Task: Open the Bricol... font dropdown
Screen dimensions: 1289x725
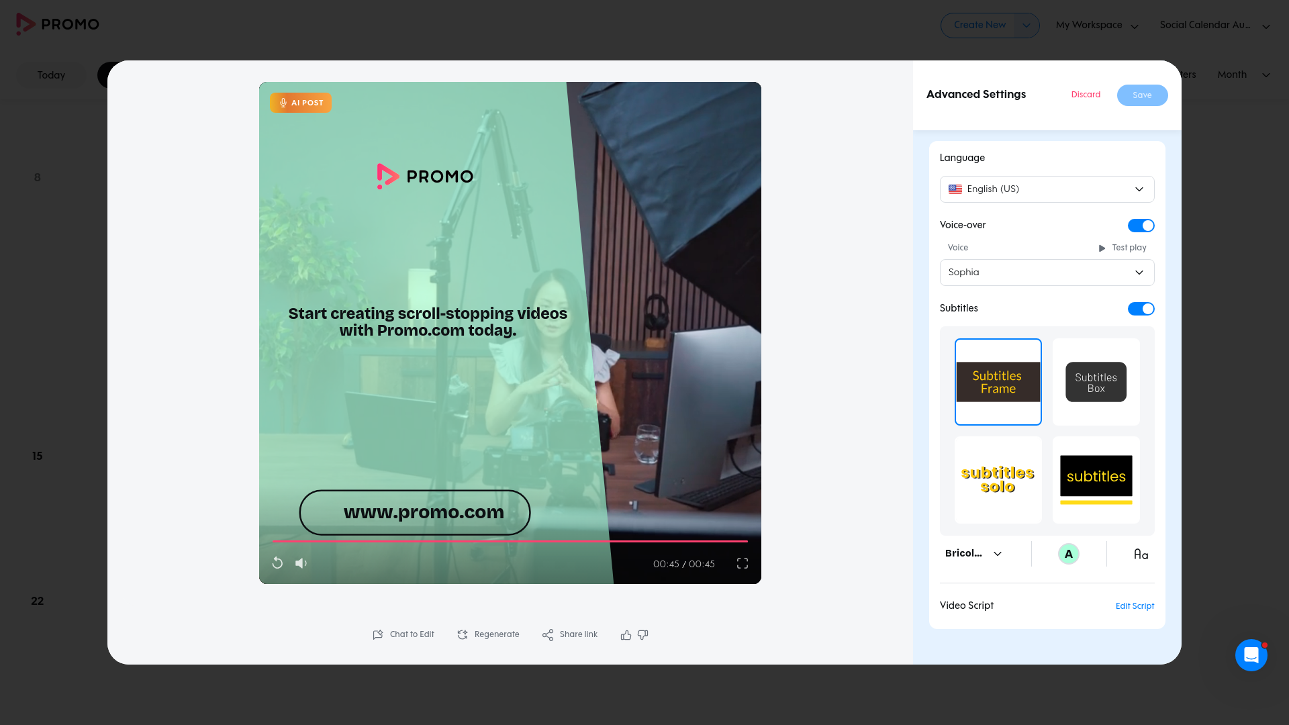Action: [x=973, y=553]
